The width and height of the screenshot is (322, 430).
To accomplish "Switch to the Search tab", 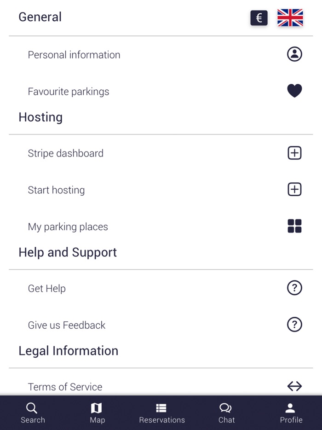I will point(33,413).
